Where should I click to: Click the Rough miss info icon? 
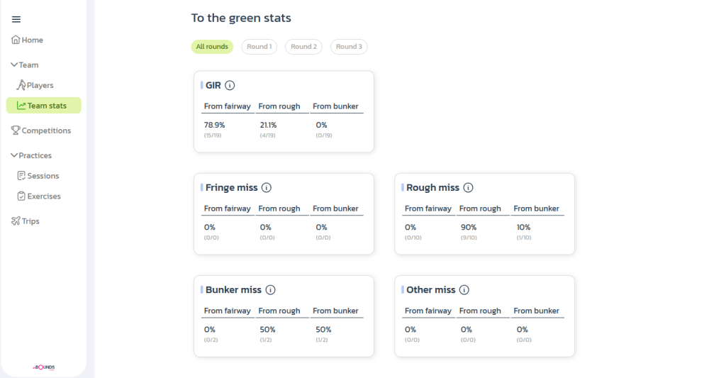tap(468, 188)
